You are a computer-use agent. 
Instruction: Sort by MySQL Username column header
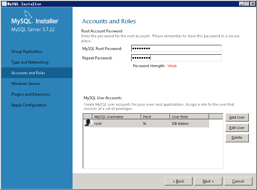(116, 117)
